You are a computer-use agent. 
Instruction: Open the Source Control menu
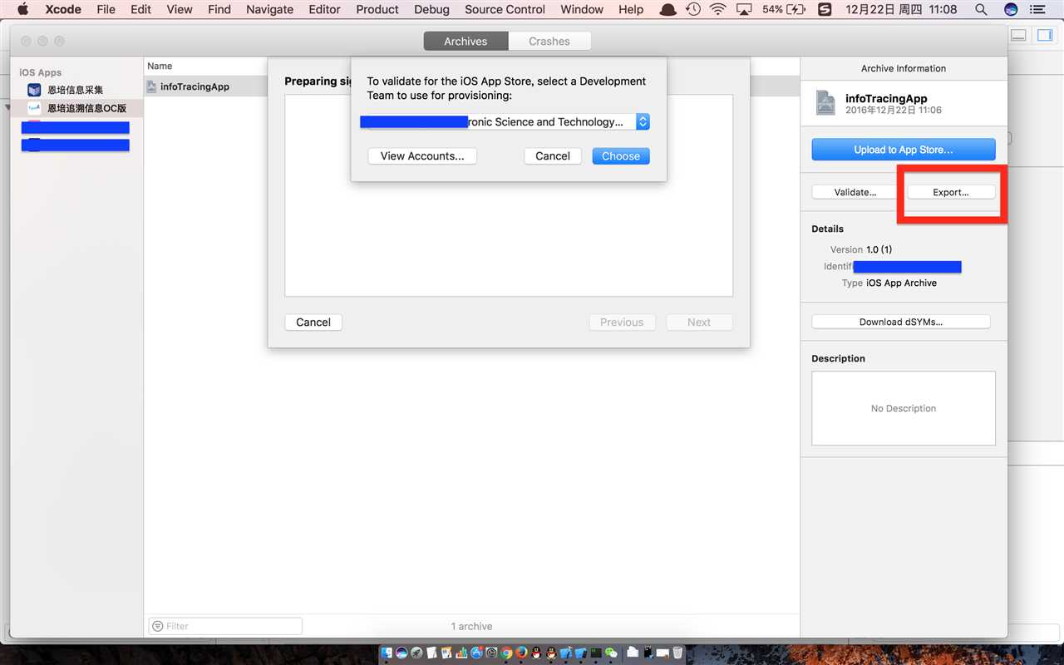(505, 9)
